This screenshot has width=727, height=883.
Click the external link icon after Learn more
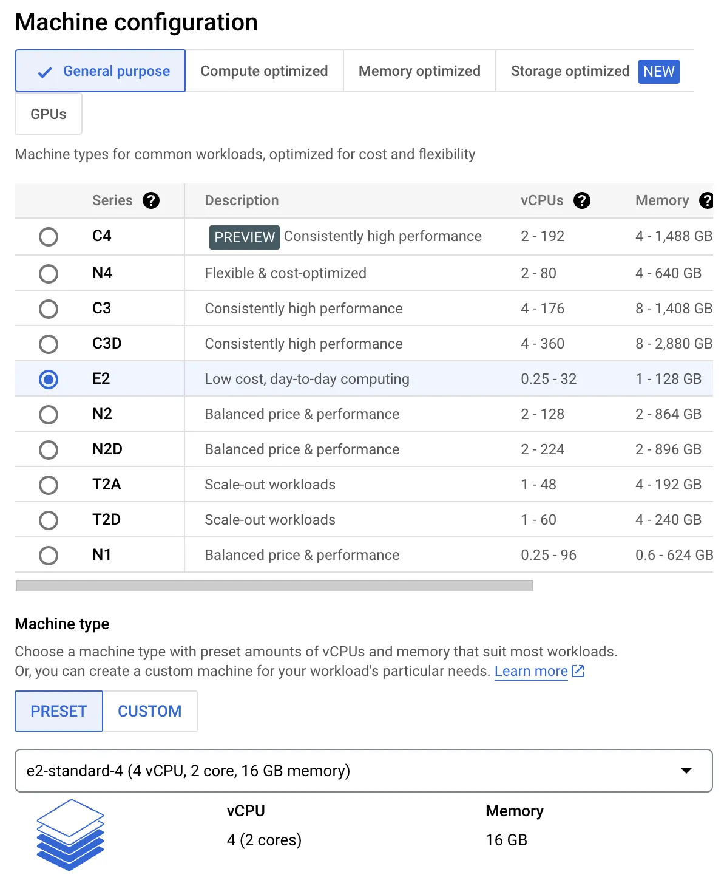[x=578, y=671]
